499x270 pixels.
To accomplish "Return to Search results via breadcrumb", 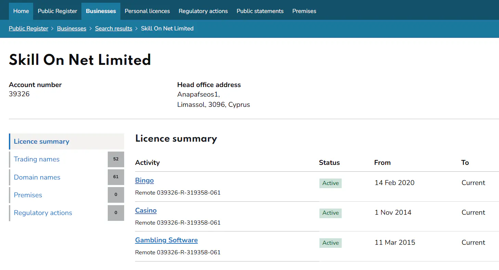I will (x=114, y=29).
